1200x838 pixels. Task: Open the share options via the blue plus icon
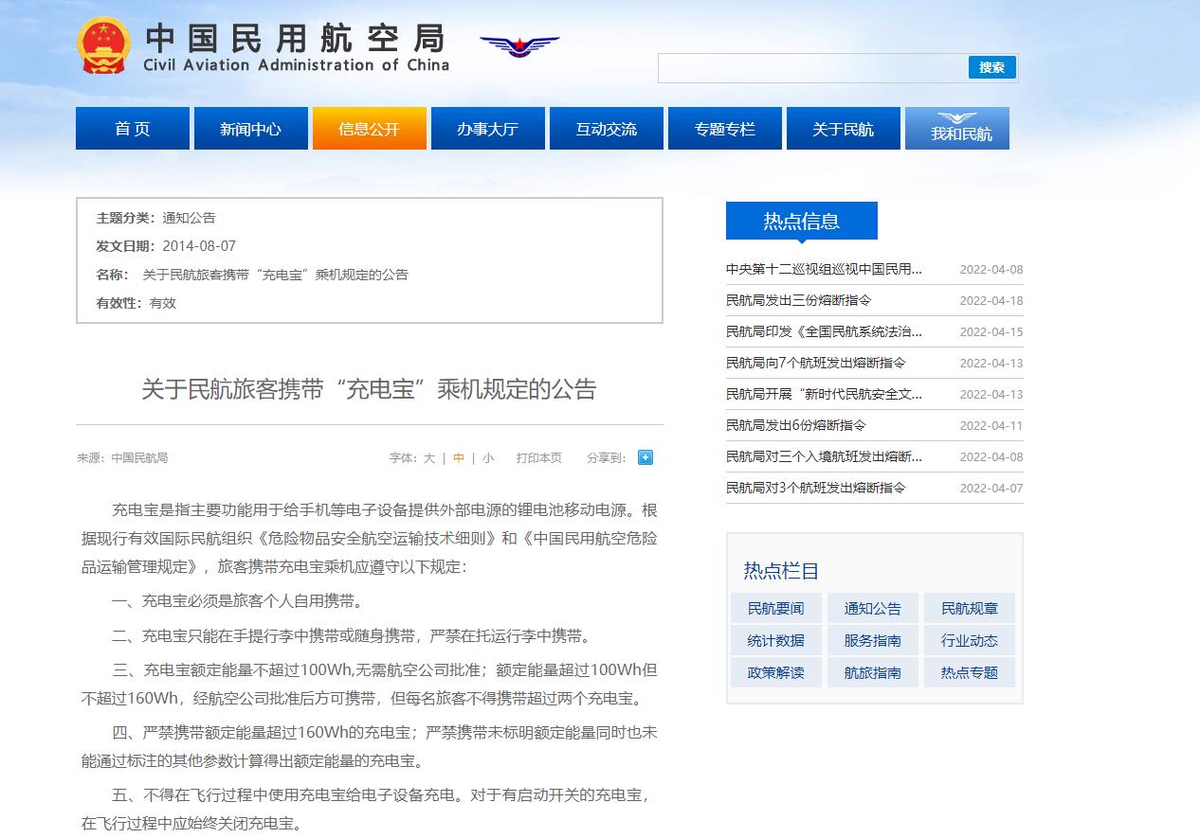click(x=645, y=457)
